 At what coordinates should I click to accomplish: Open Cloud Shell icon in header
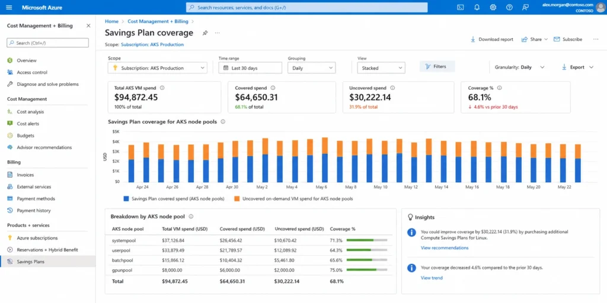(460, 7)
